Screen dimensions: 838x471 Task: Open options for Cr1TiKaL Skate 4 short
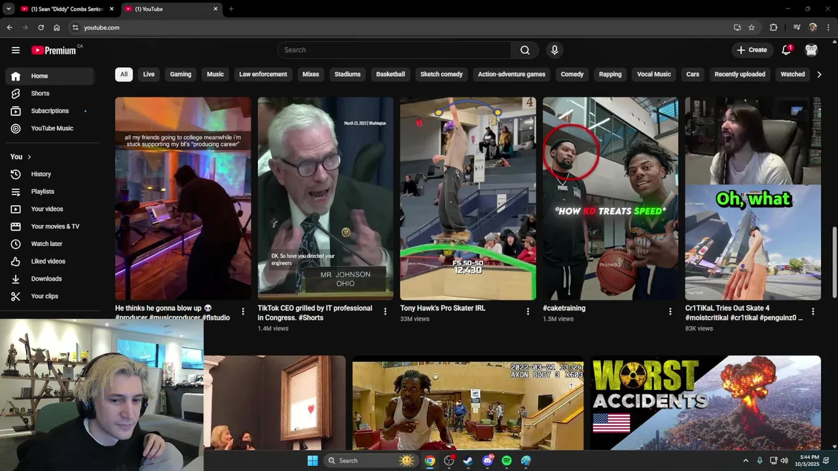point(812,311)
